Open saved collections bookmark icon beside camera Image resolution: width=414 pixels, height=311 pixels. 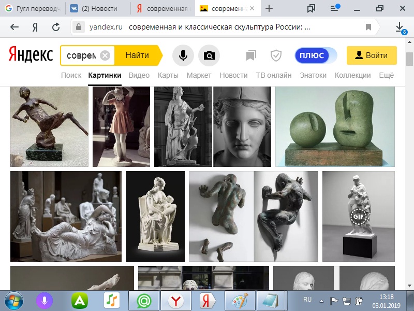pos(251,55)
